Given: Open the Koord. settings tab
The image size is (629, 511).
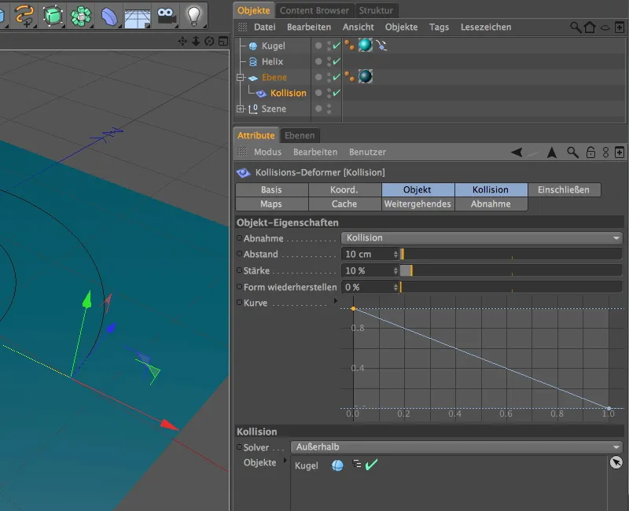Looking at the screenshot, I should click(x=344, y=189).
